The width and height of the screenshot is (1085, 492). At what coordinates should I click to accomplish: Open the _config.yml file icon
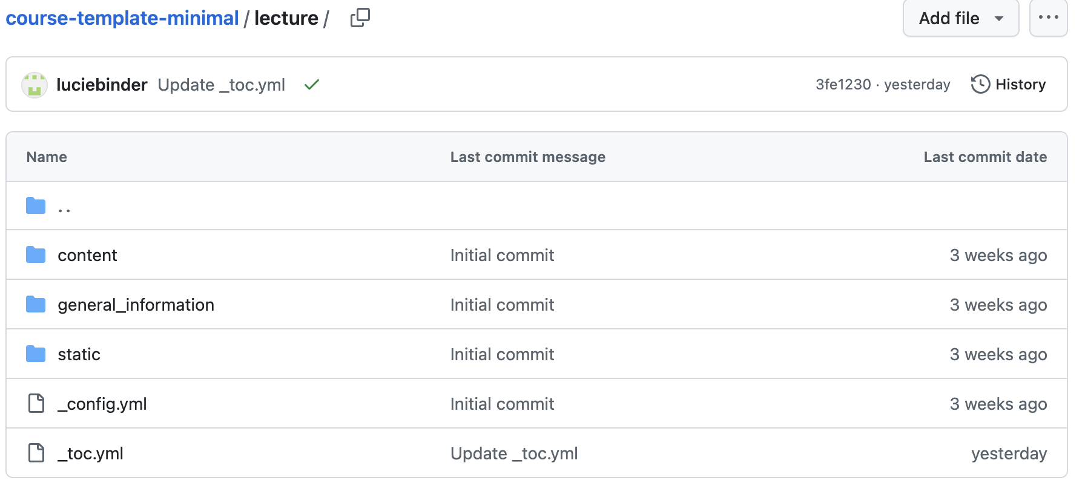pos(36,403)
